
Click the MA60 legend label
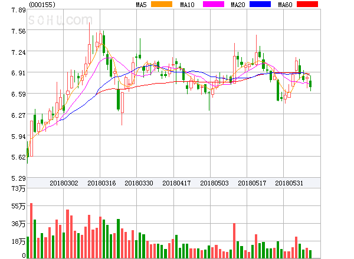285,5
